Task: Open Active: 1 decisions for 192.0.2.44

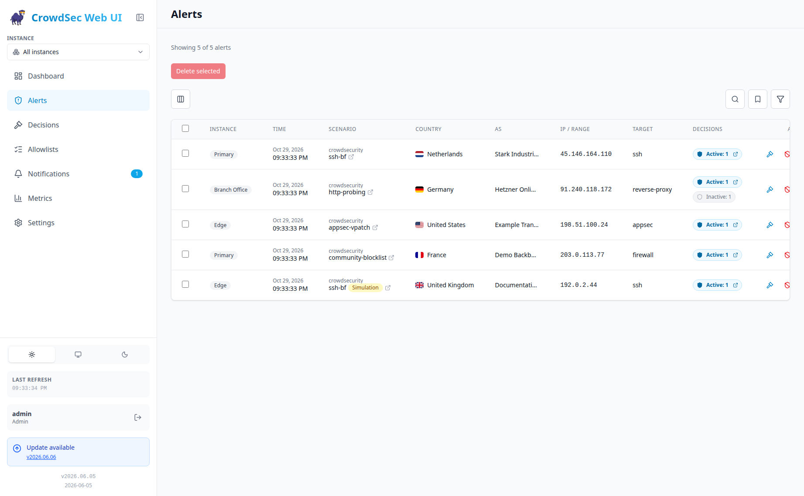Action: pos(717,285)
